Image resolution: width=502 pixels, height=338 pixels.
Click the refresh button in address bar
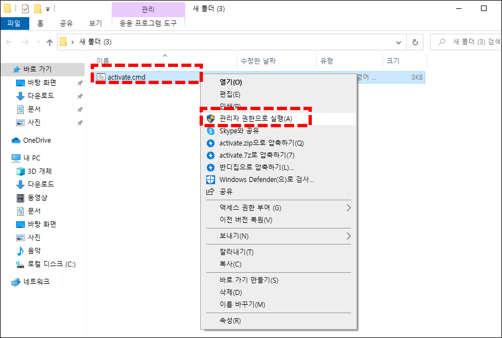tap(415, 42)
